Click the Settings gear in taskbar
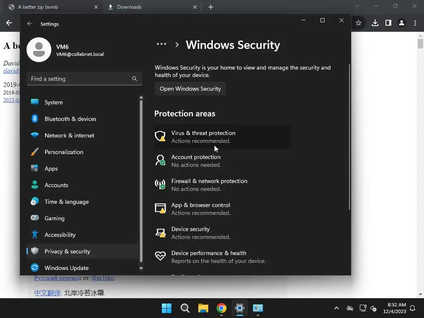This screenshot has height=318, width=424. [x=240, y=308]
